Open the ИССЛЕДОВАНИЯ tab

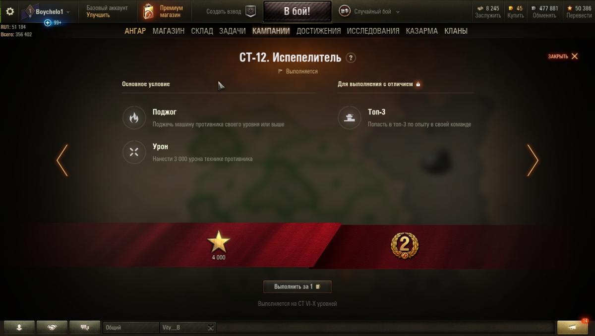click(x=373, y=31)
